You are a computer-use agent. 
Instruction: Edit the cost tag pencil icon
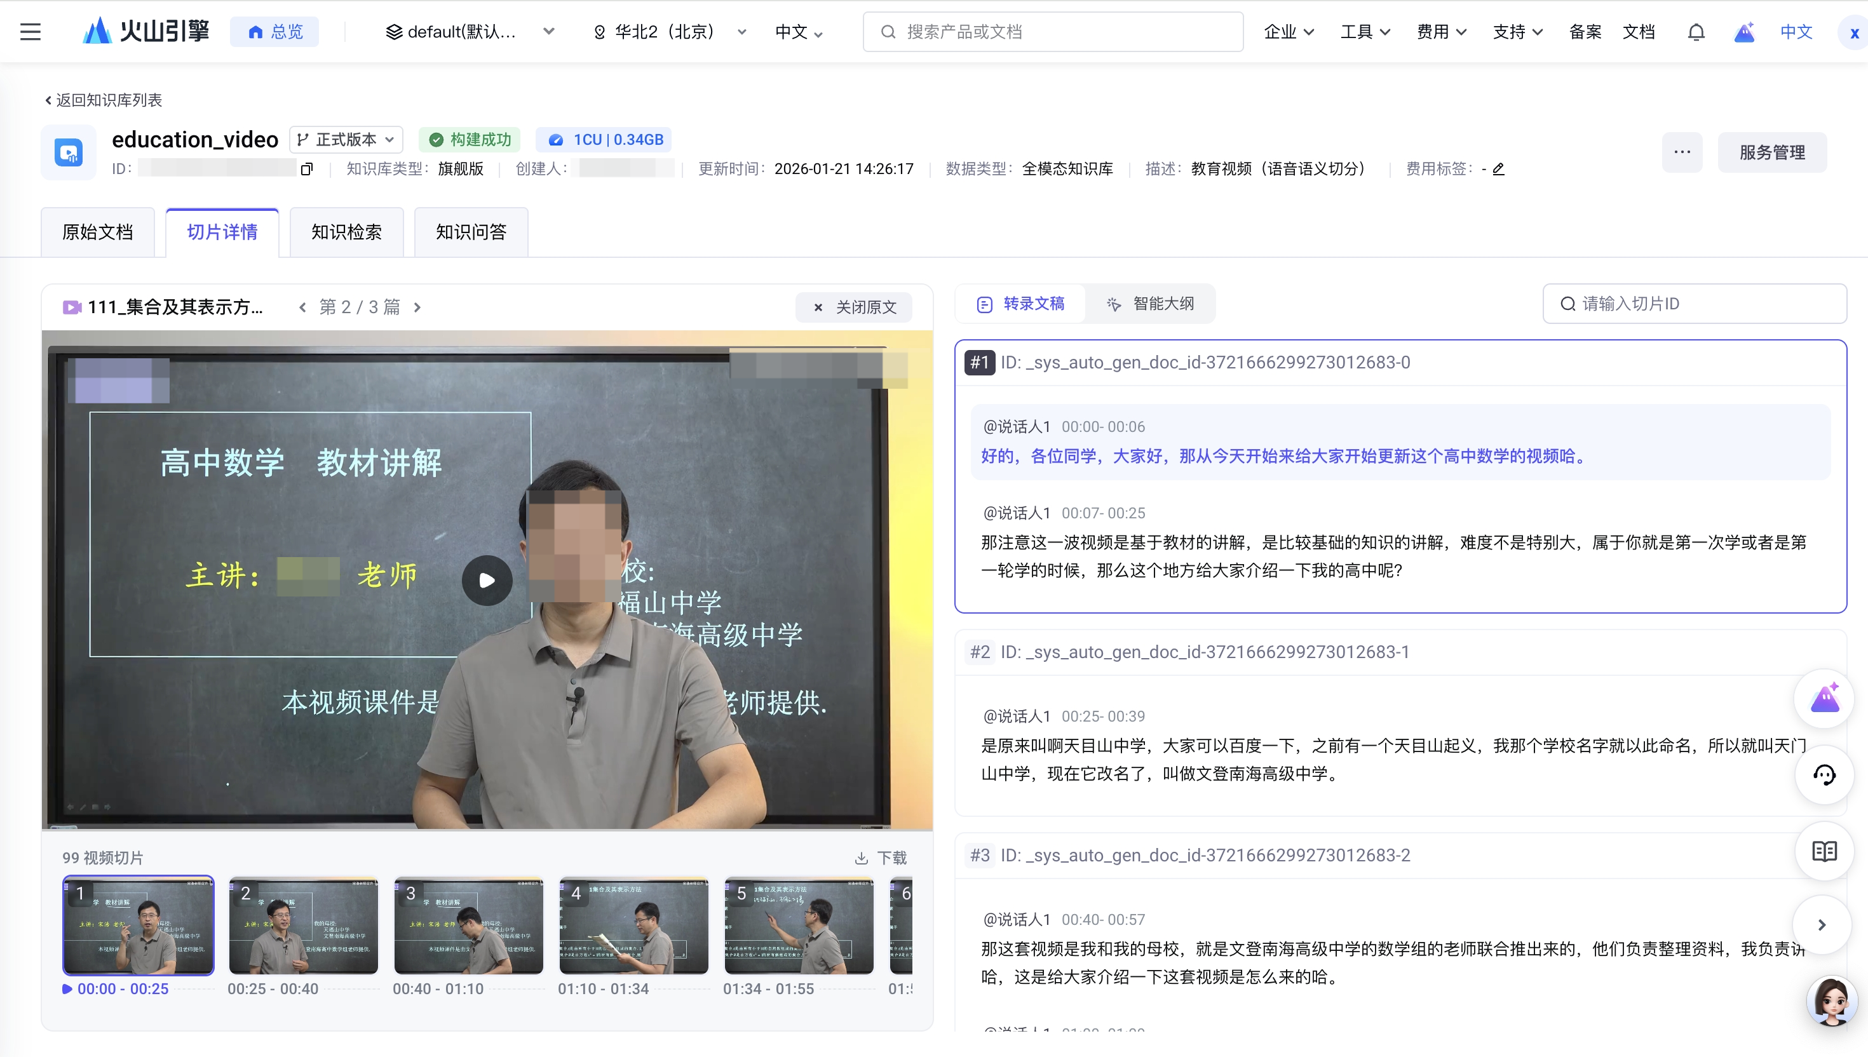pos(1498,169)
